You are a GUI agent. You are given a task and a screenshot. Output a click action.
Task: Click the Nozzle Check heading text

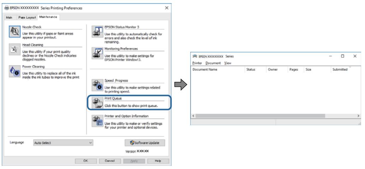(x=32, y=27)
